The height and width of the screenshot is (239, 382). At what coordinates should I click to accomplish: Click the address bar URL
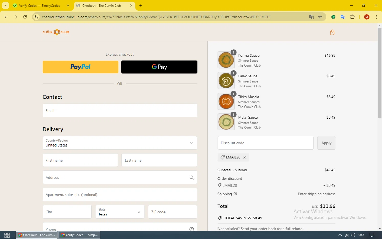(156, 17)
